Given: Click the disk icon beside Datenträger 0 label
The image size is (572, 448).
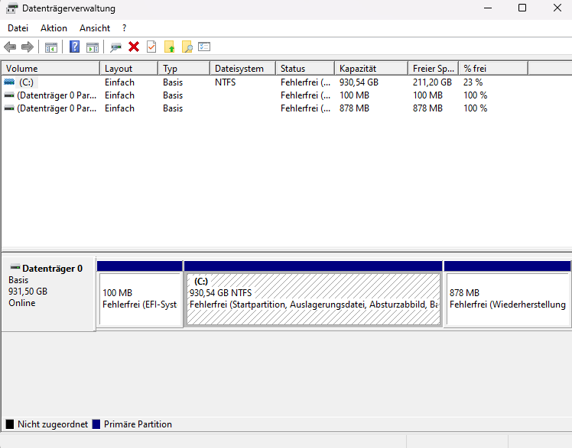Looking at the screenshot, I should click(15, 267).
